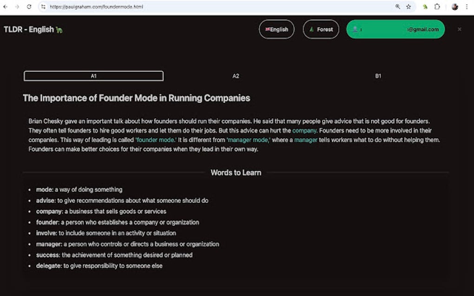Open the Forest theme selector
Viewport: 474px width, 296px height.
coord(321,29)
